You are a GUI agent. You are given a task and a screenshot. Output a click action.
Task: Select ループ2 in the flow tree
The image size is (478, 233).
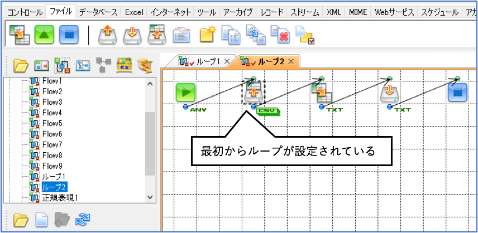coord(55,187)
